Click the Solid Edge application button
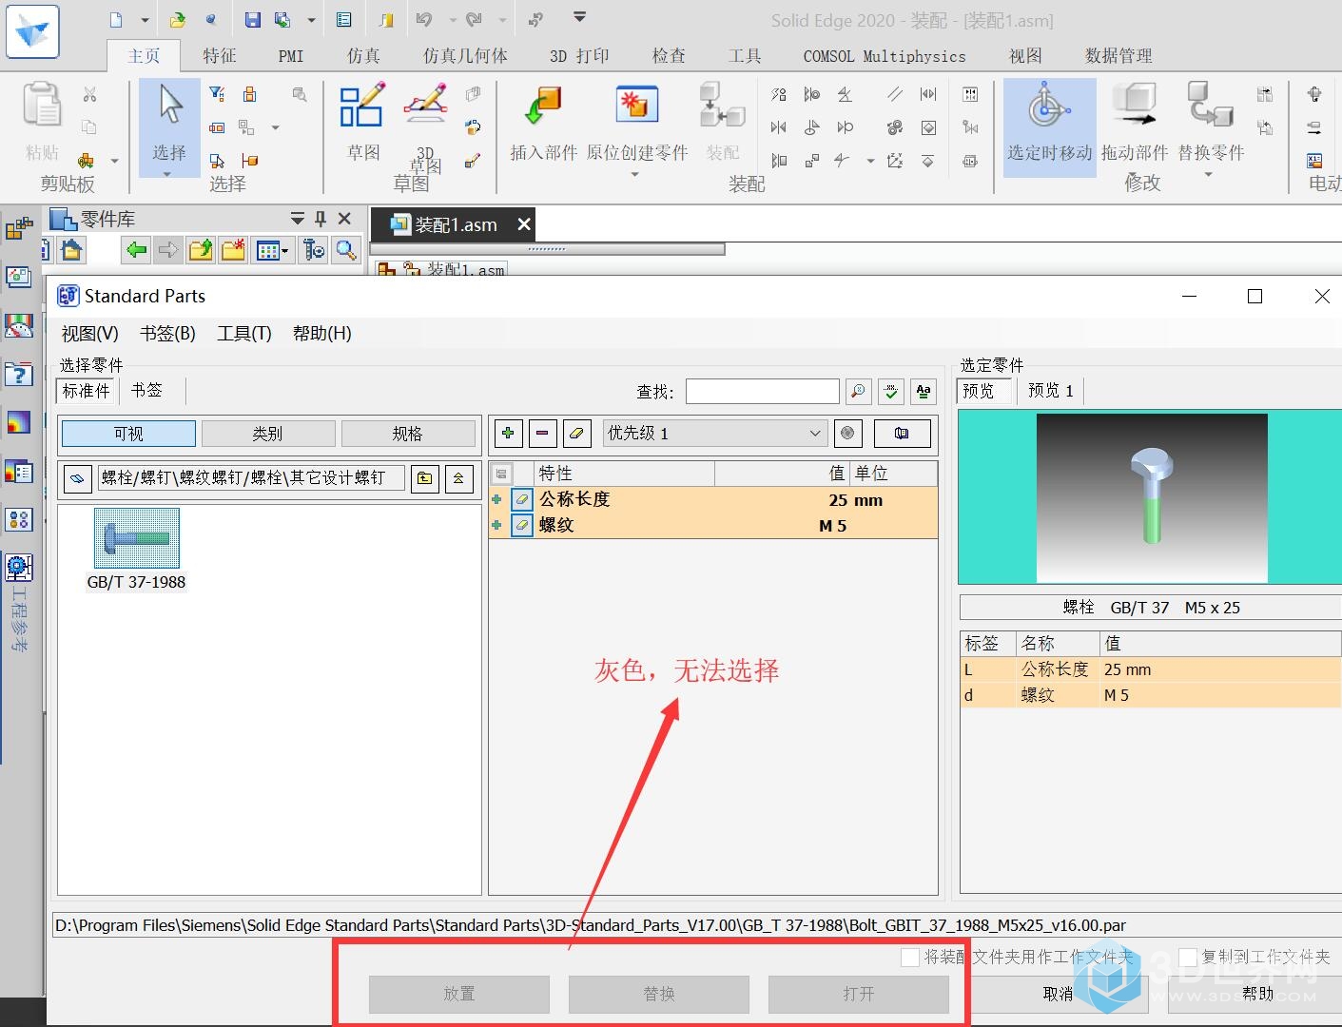 click(x=32, y=30)
